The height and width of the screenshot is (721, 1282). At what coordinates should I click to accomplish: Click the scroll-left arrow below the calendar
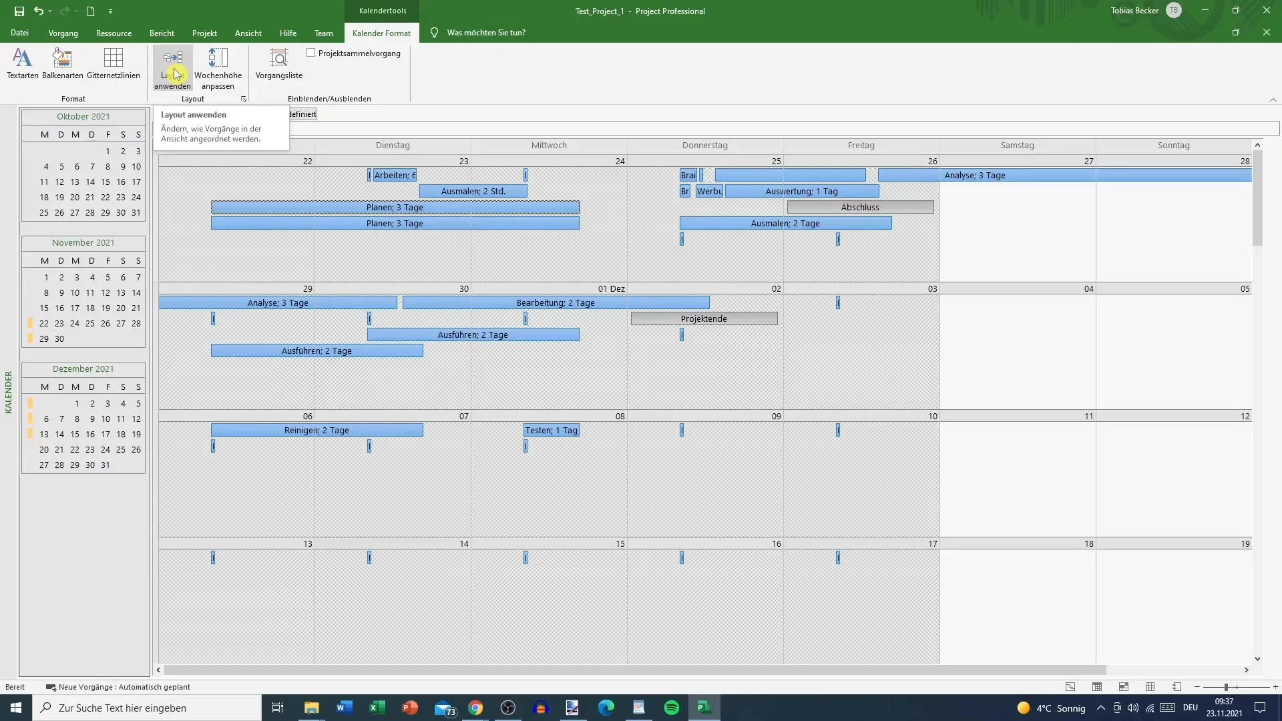coord(158,670)
